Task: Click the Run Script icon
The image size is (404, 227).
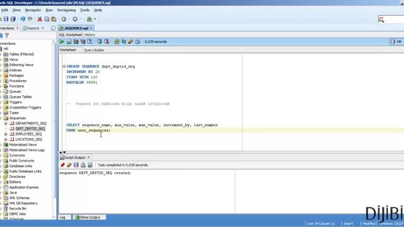Action: coord(69,42)
